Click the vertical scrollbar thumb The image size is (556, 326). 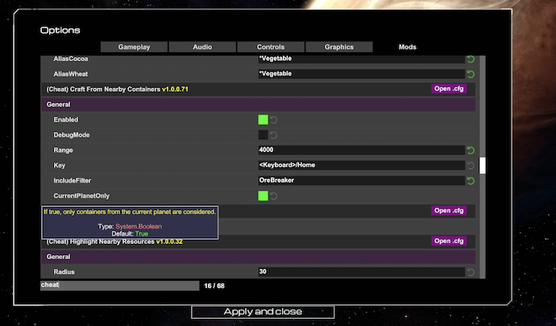point(483,165)
